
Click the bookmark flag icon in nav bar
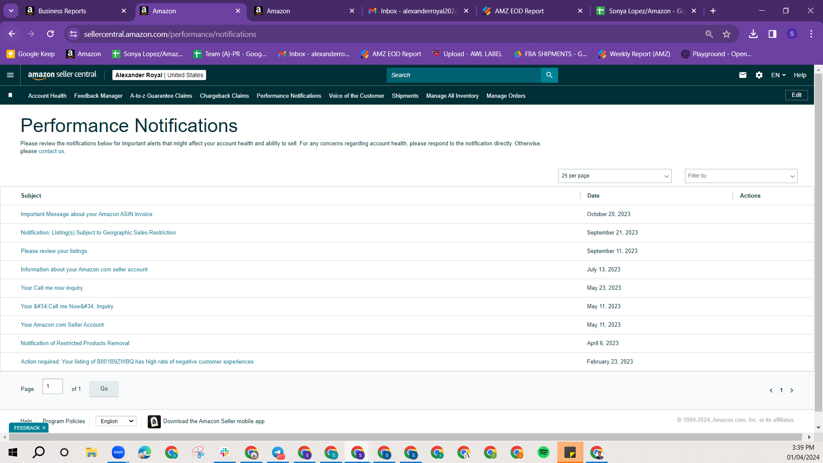tap(10, 95)
